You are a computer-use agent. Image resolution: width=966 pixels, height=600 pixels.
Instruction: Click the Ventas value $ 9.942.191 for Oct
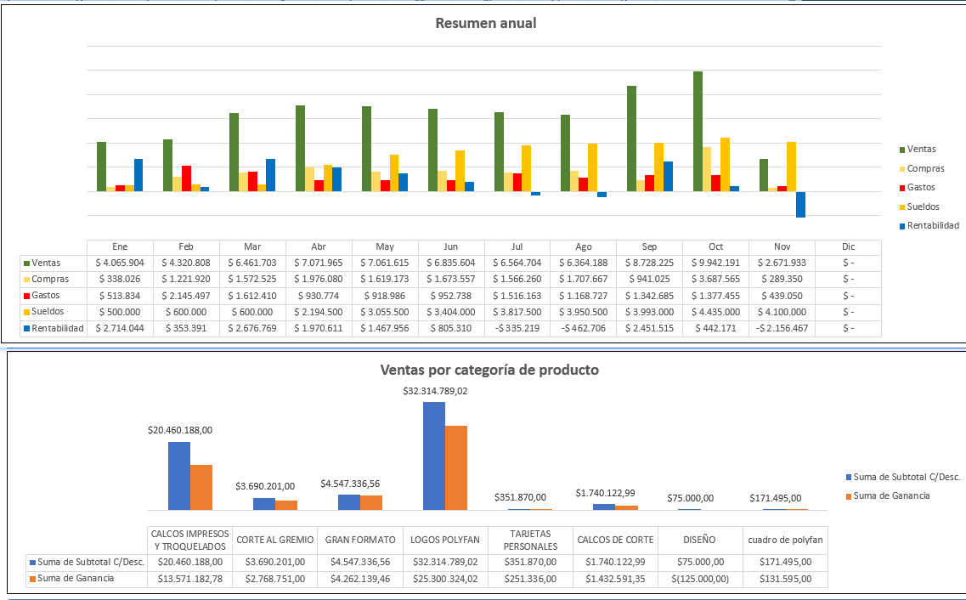coord(716,263)
